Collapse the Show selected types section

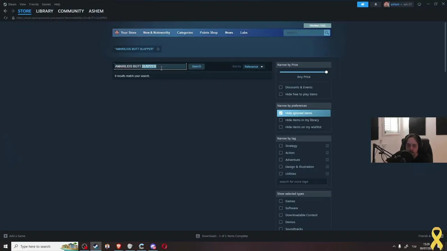click(303, 194)
